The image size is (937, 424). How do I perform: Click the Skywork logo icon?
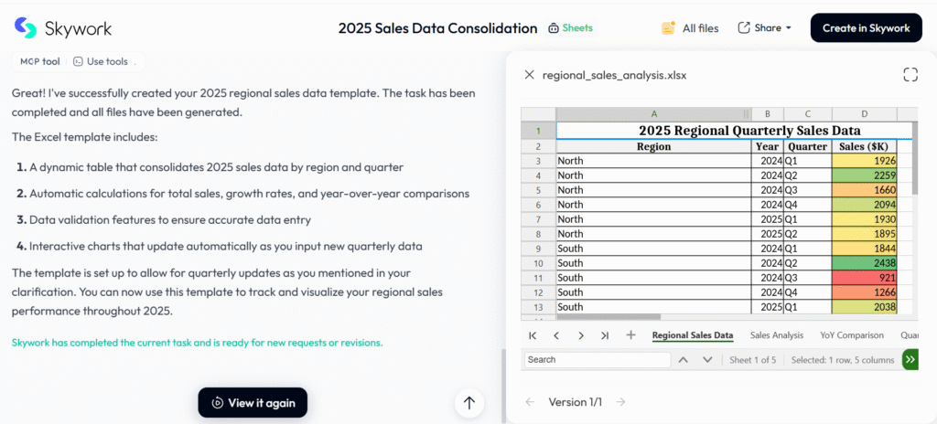tap(27, 28)
